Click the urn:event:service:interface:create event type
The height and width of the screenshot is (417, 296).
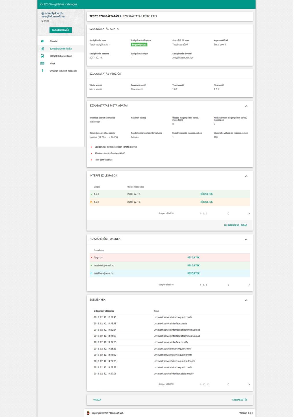[171, 324]
